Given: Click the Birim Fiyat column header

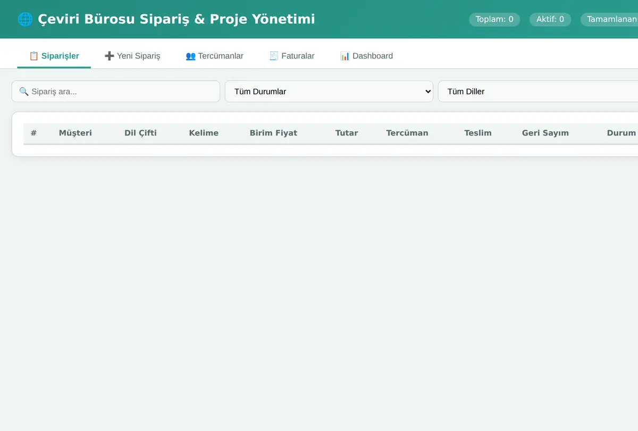Looking at the screenshot, I should click(x=273, y=133).
